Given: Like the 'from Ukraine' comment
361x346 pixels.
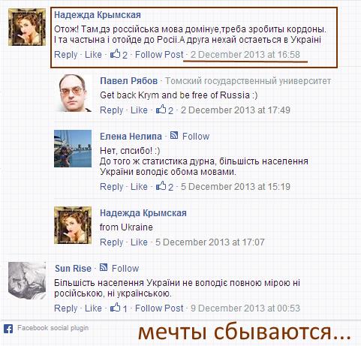Looking at the screenshot, I should 139,242.
